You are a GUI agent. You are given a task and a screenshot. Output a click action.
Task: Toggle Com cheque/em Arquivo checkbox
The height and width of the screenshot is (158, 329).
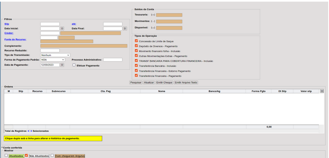point(52,156)
